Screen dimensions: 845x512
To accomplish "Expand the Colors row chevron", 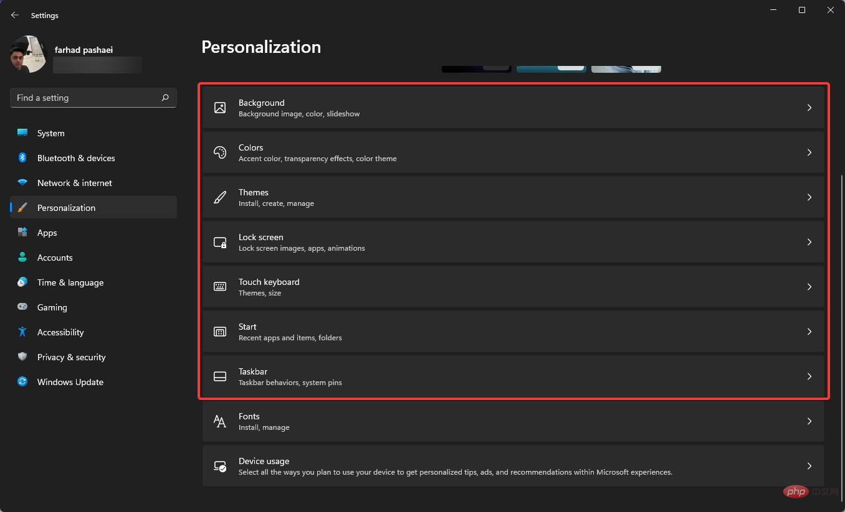I will (809, 152).
